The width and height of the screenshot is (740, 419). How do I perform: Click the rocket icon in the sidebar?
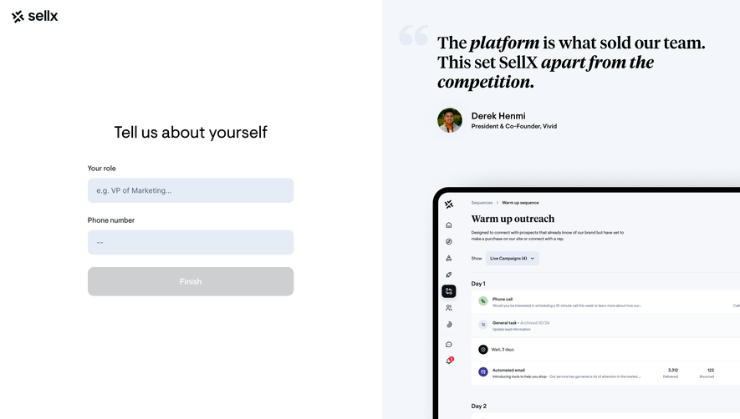[449, 275]
